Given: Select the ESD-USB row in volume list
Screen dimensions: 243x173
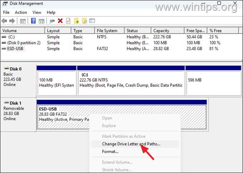Looking at the screenshot, I should 16,49.
